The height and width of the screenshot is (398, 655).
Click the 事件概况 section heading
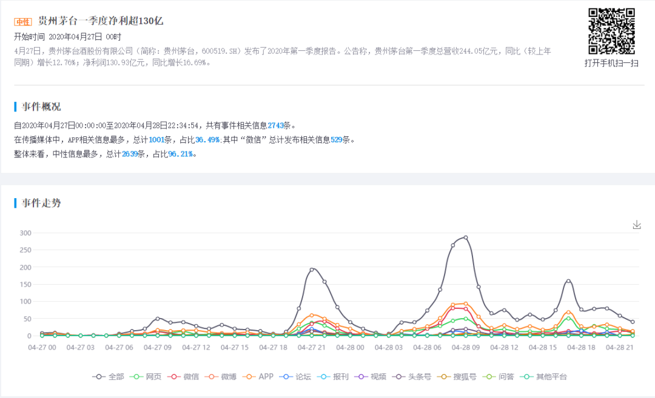[41, 107]
